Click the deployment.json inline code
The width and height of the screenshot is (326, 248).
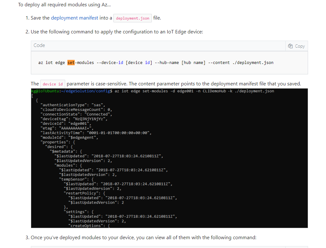(x=132, y=18)
